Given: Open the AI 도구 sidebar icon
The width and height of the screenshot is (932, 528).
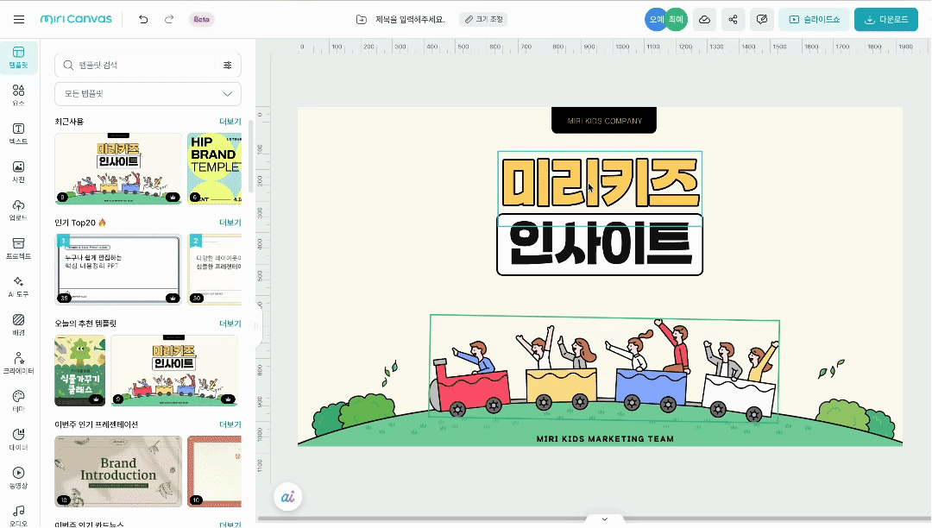Looking at the screenshot, I should 19,287.
